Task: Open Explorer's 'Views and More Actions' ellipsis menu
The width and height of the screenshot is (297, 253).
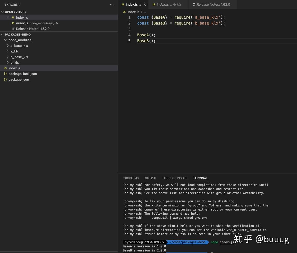Action: pos(112,5)
